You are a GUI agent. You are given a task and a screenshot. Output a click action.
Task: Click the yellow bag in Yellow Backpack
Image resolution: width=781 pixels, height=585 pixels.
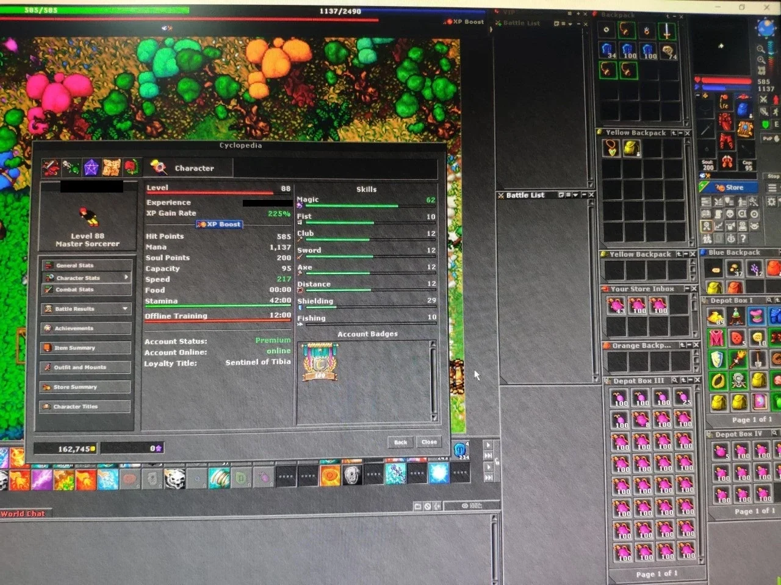point(632,148)
